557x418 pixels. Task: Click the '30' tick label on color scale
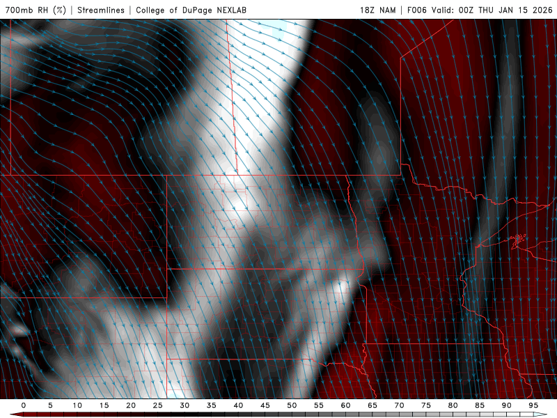point(185,405)
